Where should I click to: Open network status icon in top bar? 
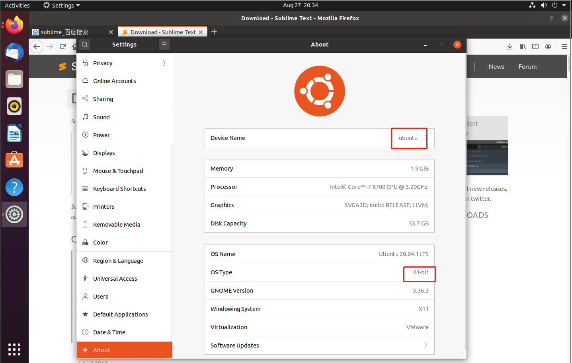pos(533,5)
